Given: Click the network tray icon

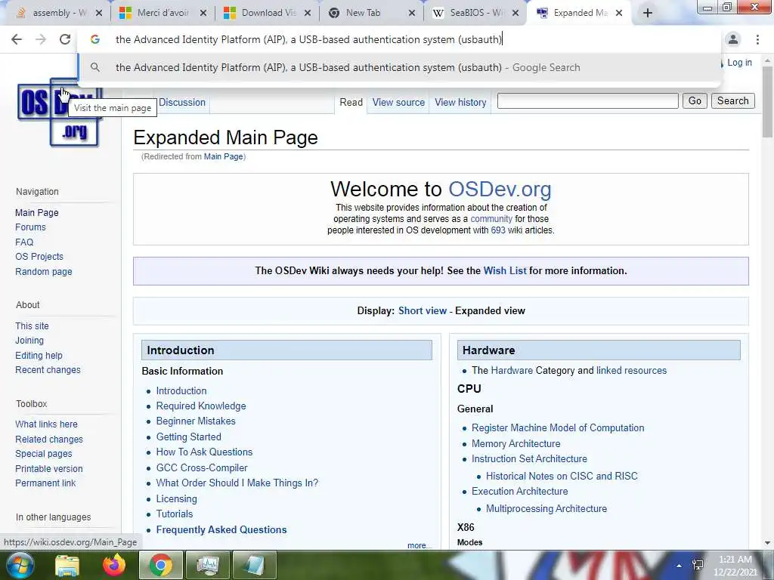Looking at the screenshot, I should point(698,565).
